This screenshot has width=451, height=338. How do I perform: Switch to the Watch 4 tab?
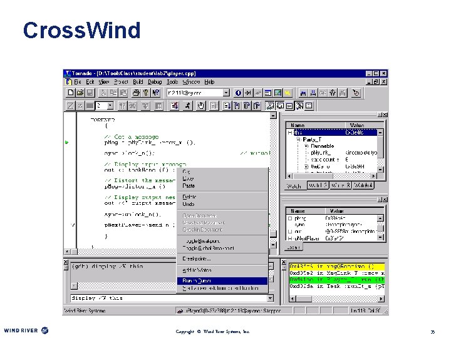[x=363, y=185]
